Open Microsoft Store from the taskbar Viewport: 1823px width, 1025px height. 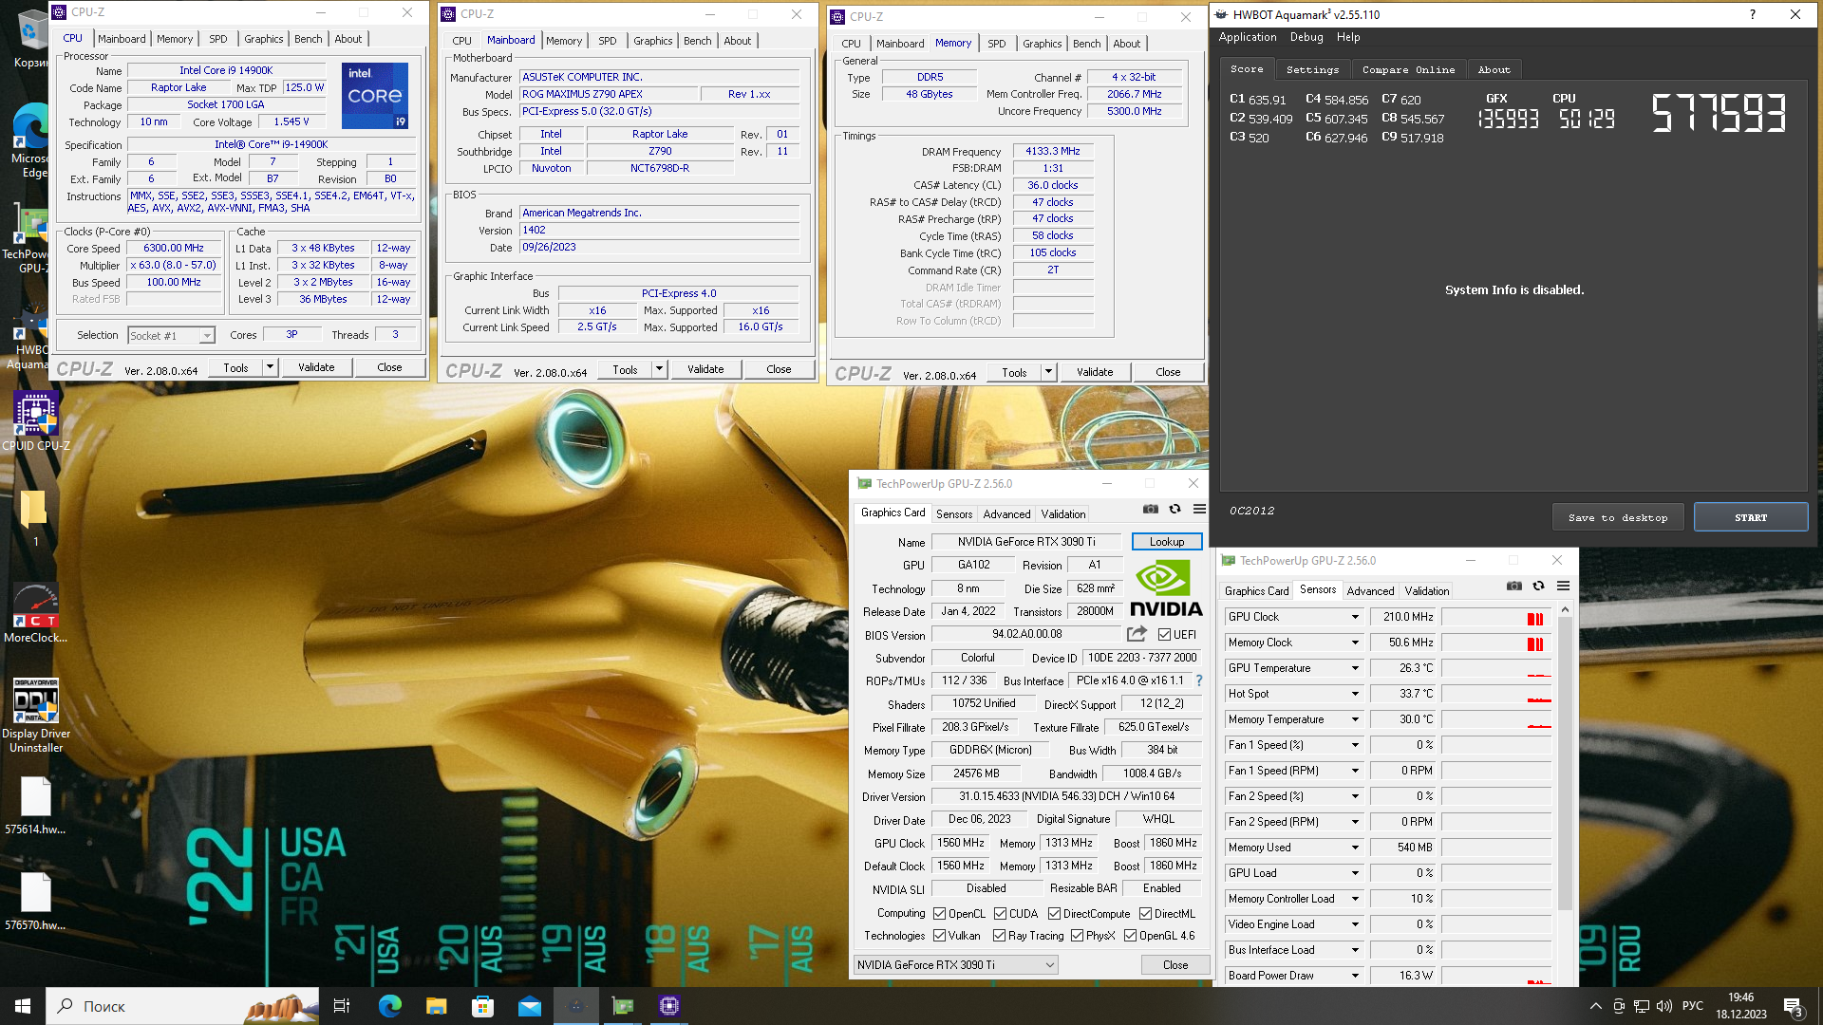482,1006
